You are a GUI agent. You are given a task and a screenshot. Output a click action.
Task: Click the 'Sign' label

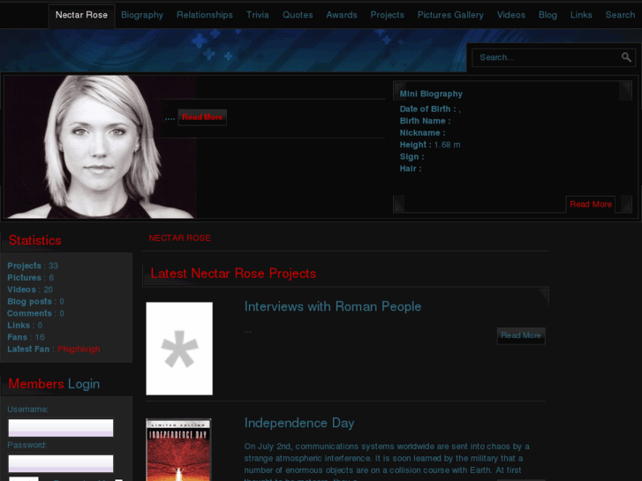[412, 157]
